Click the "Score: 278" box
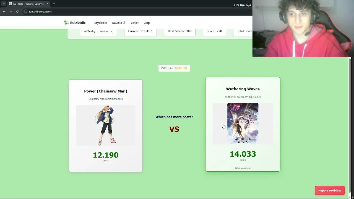354x199 pixels. click(x=214, y=32)
